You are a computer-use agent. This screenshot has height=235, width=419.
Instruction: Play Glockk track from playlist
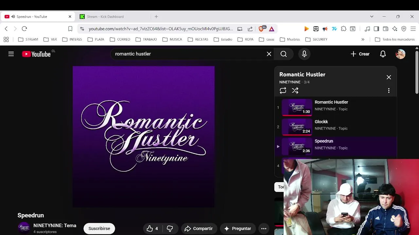click(x=336, y=127)
